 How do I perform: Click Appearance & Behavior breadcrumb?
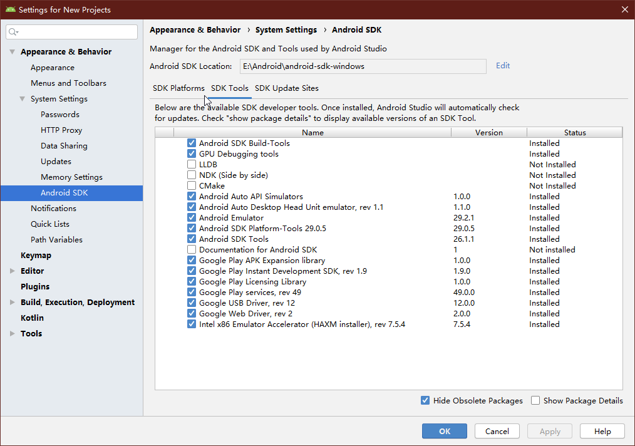pyautogui.click(x=195, y=30)
